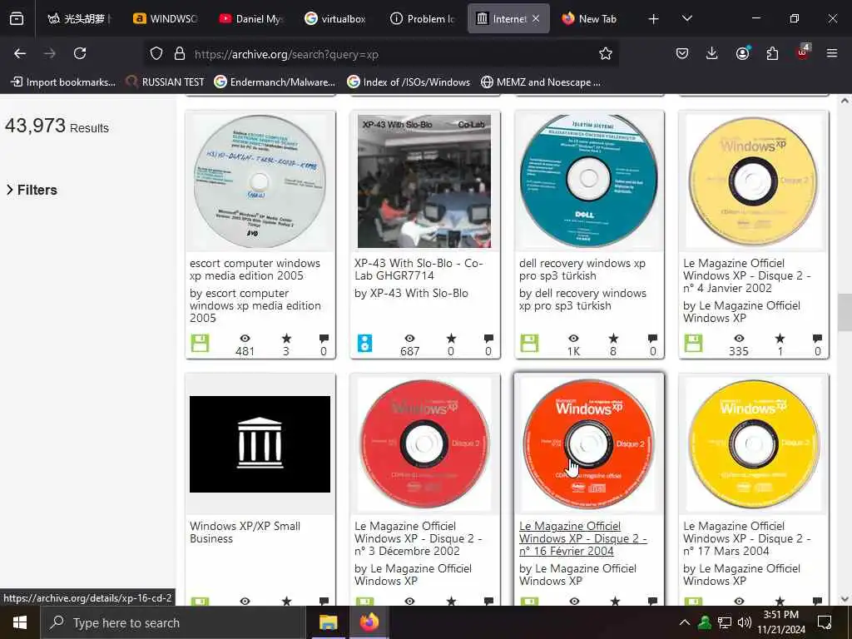
Task: Open dell recovery windows xp pro sp3 title
Action: click(x=582, y=270)
